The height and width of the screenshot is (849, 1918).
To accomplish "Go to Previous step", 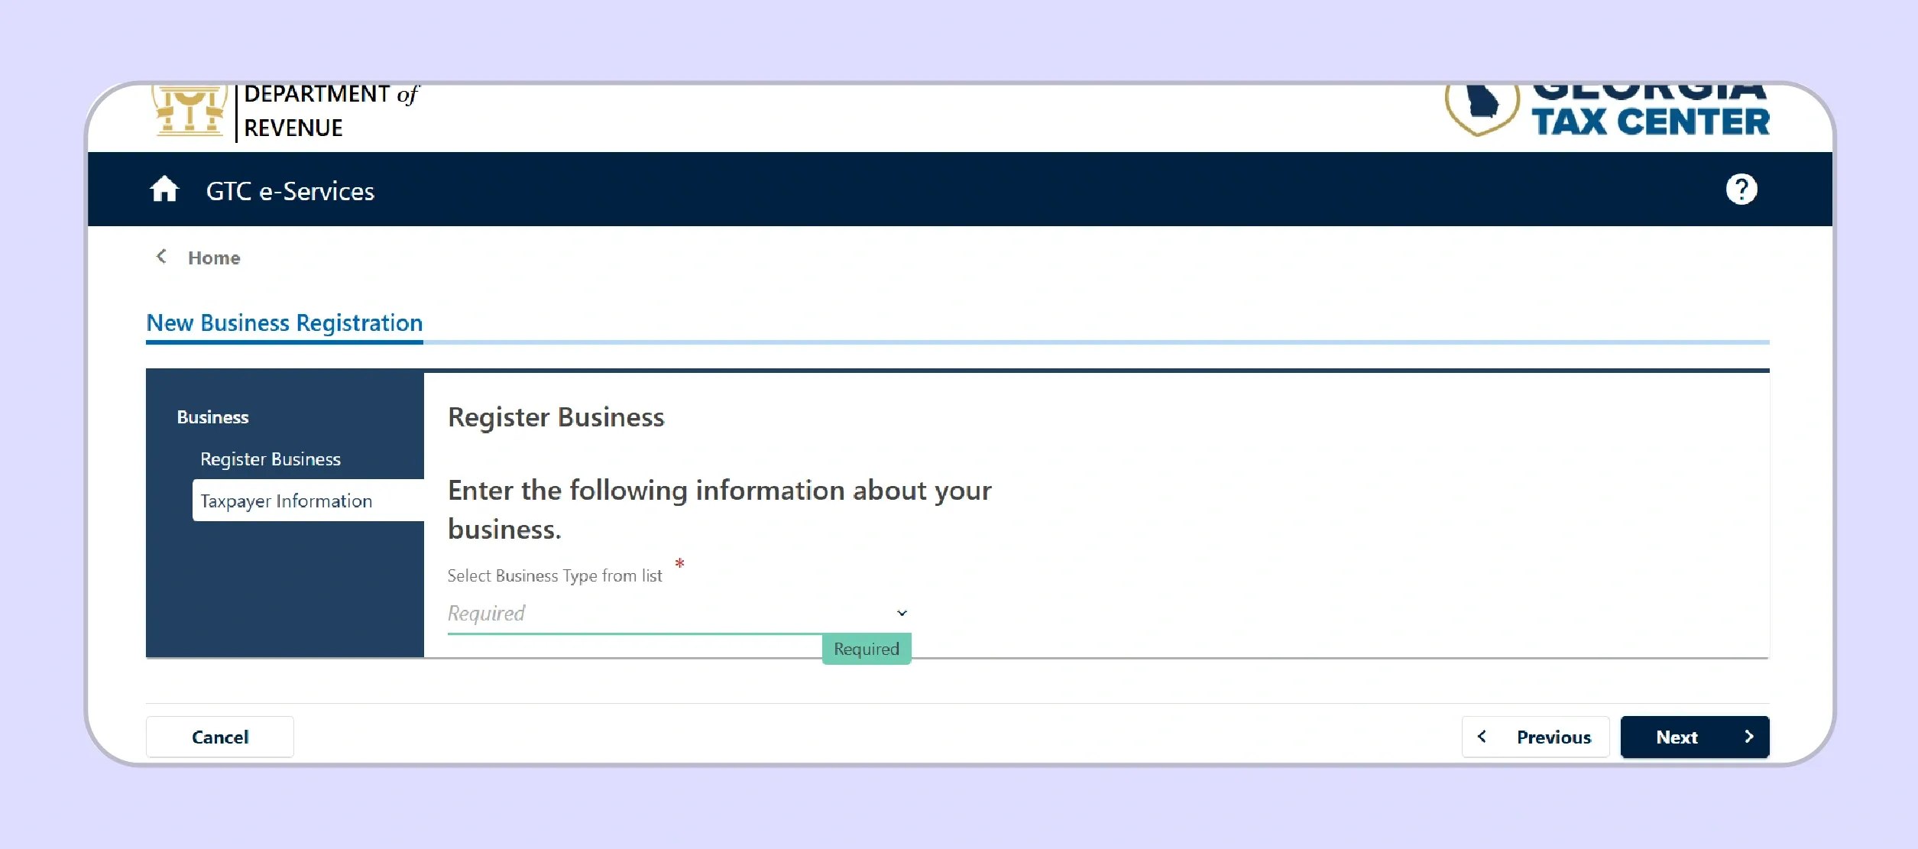I will point(1536,737).
